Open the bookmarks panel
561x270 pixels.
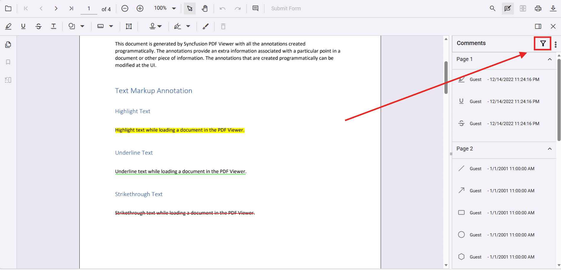(8, 62)
